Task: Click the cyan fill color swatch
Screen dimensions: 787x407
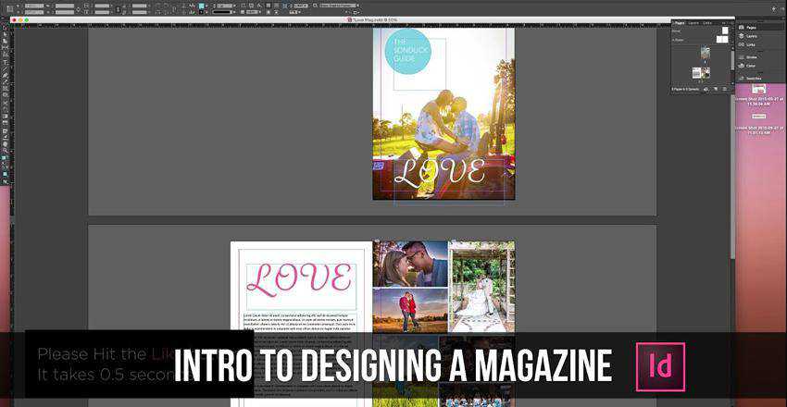Action: click(x=202, y=5)
